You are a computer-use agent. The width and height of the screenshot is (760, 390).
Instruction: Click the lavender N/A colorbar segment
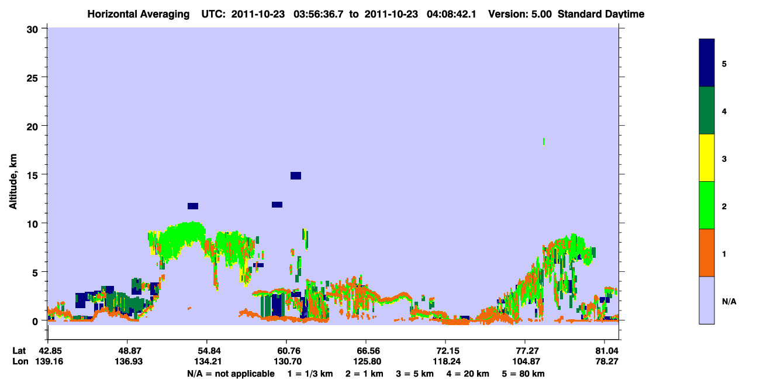click(x=707, y=300)
